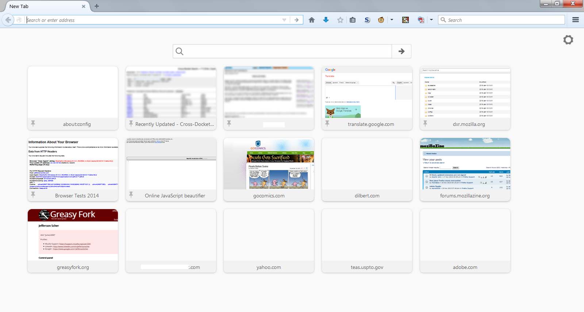
Task: Unpin the Browser Tests 2014 tile
Action: 33,194
